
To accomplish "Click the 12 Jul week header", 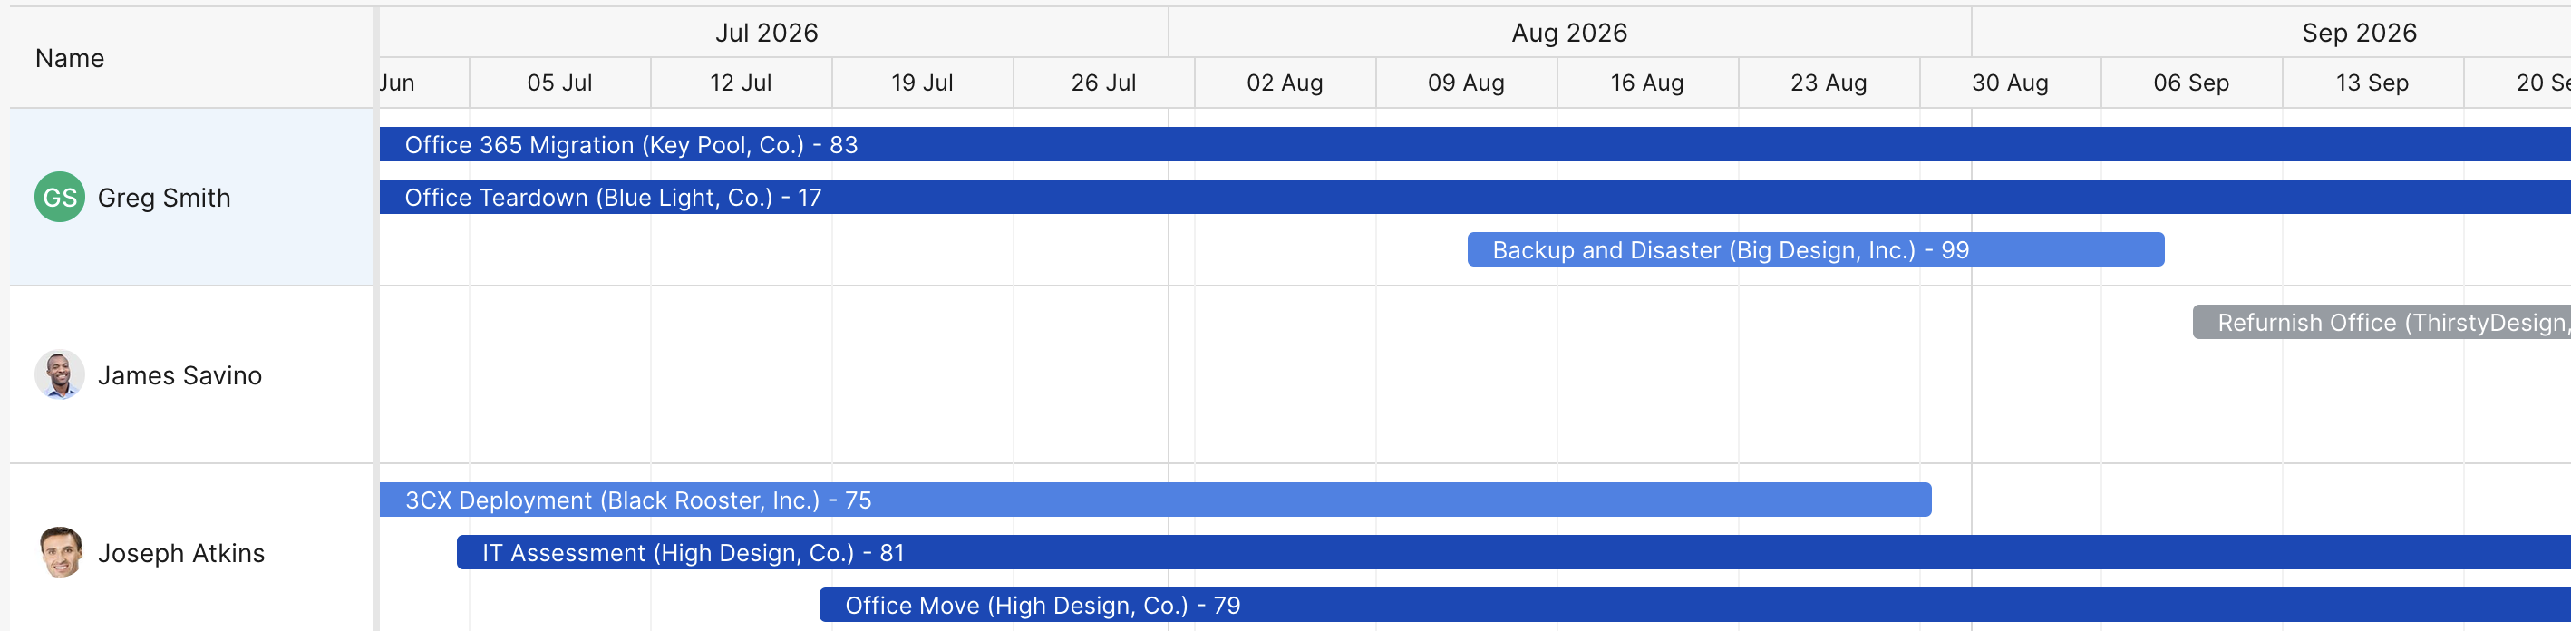I will tap(742, 83).
